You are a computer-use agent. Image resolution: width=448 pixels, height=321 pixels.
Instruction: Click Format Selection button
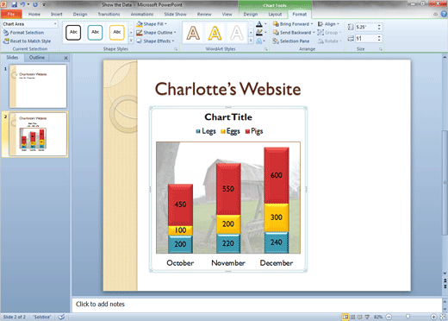(x=23, y=33)
